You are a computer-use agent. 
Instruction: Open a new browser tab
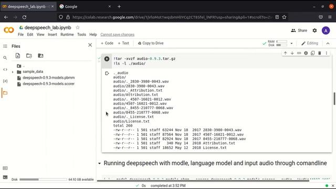[x=119, y=6]
